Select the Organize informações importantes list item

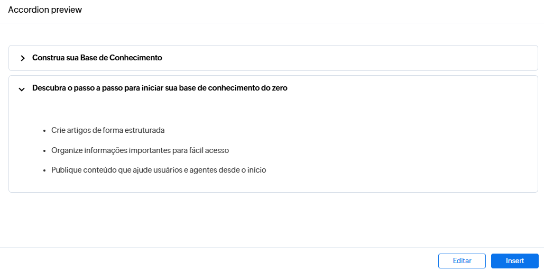click(140, 150)
